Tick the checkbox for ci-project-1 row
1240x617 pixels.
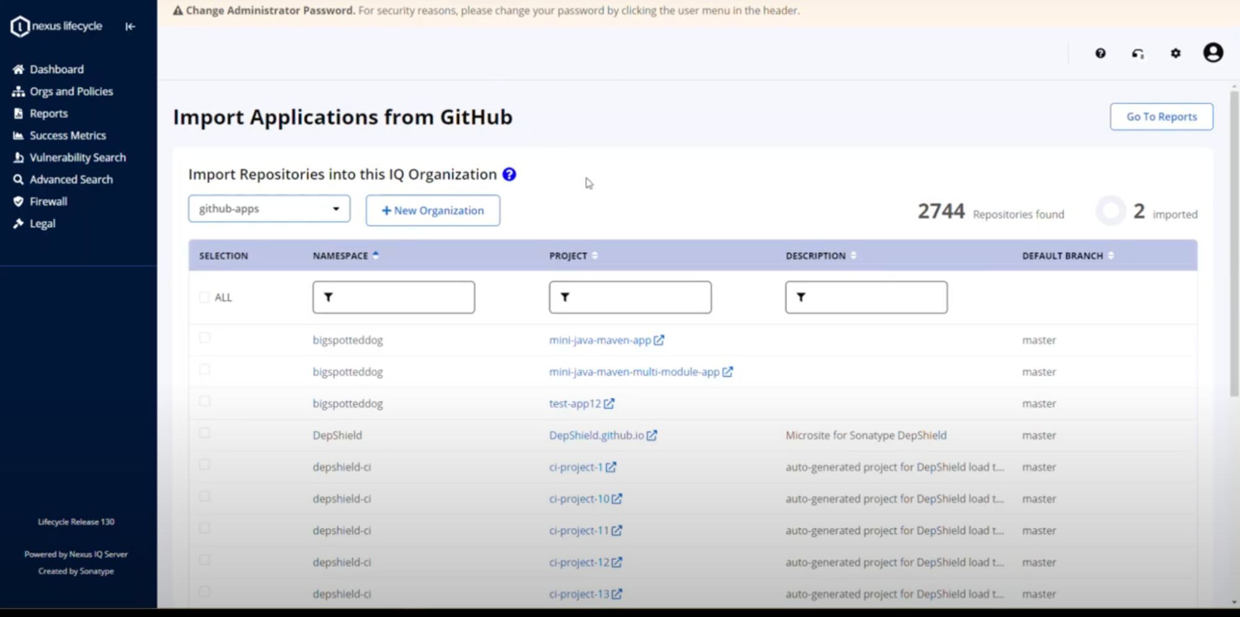click(205, 465)
